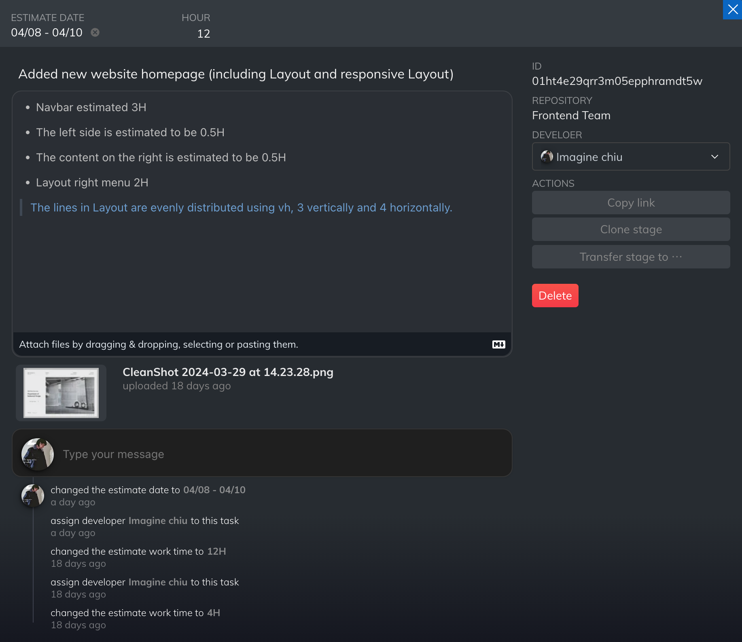The image size is (742, 642).
Task: Expand the developer dropdown chevron
Action: [x=714, y=156]
